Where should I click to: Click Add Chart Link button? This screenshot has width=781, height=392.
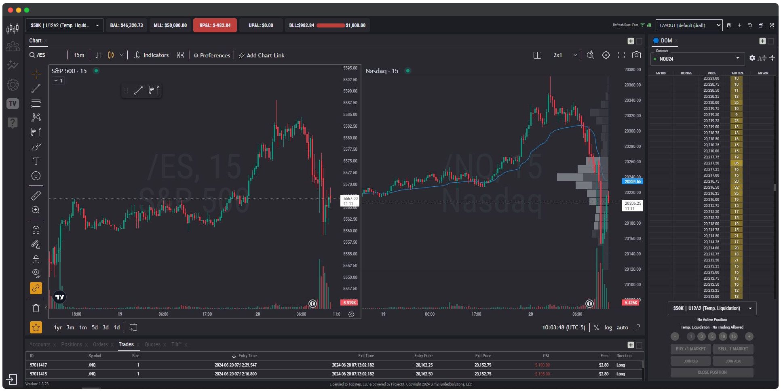(262, 55)
